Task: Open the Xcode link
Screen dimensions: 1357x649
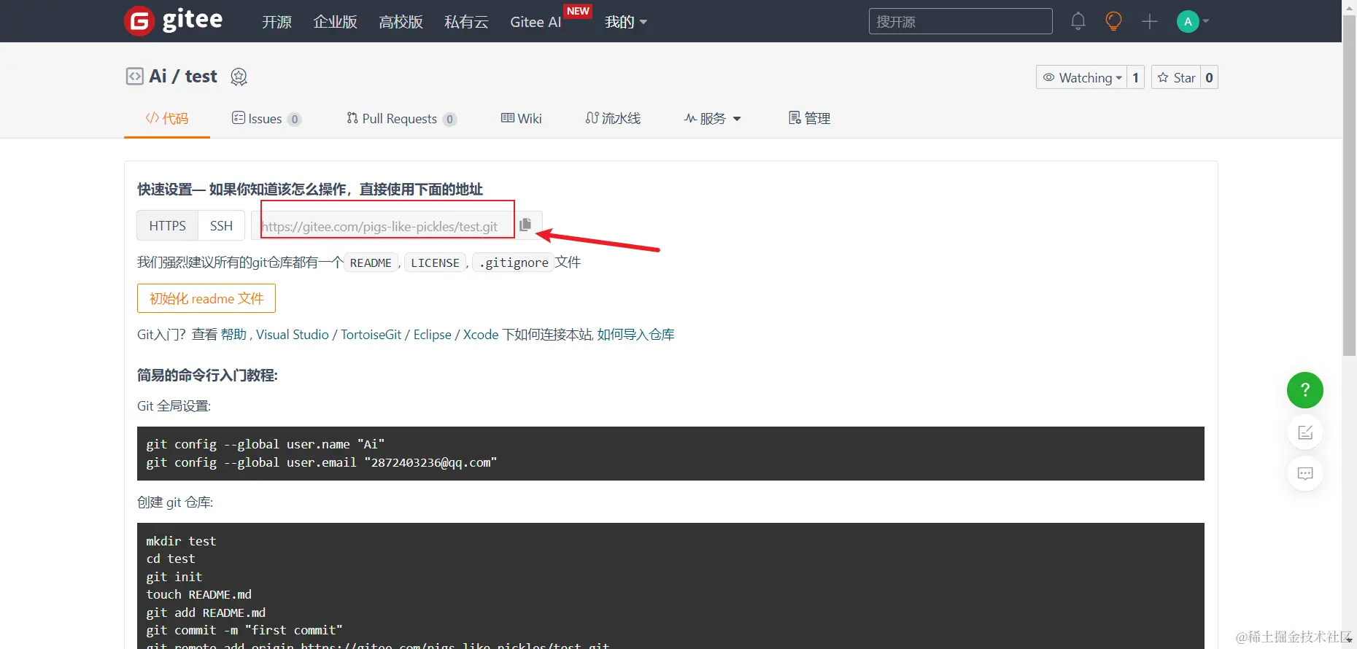Action: [x=481, y=334]
